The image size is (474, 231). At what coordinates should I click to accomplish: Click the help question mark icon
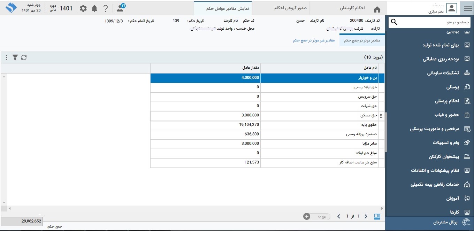tap(106, 8)
